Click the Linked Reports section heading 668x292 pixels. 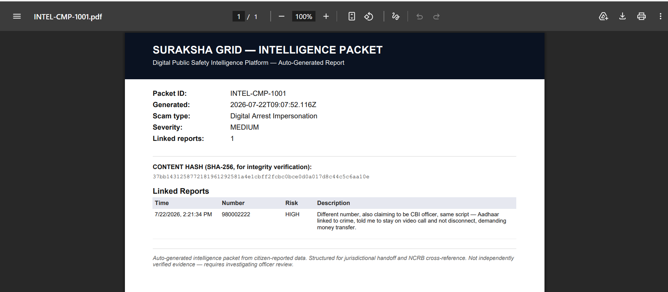tap(181, 191)
